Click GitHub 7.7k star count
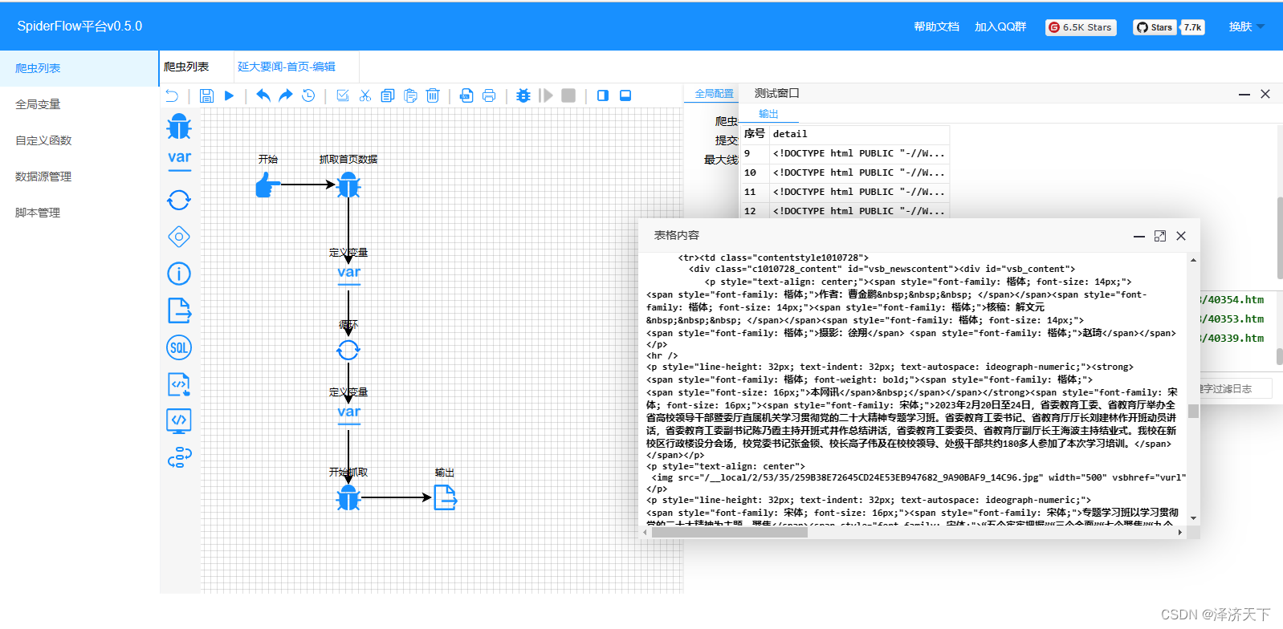1283x629 pixels. coord(1192,27)
